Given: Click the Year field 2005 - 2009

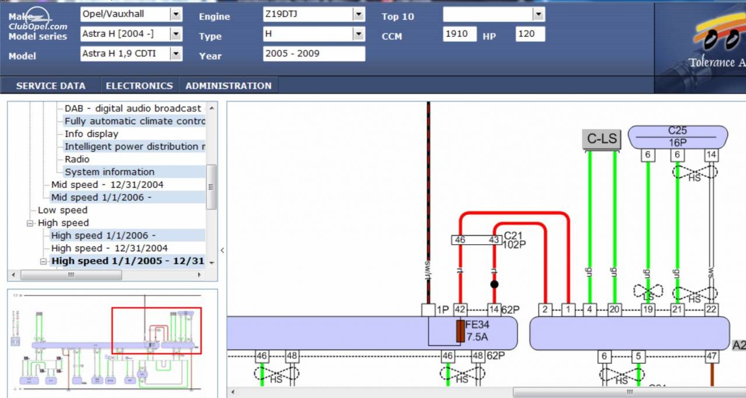Looking at the screenshot, I should (314, 54).
